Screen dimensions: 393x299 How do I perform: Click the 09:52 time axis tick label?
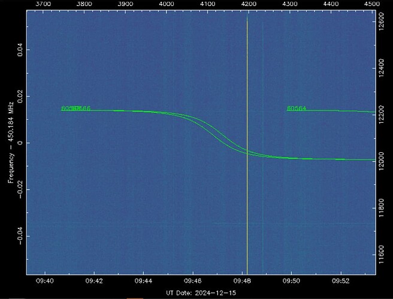coord(341,280)
